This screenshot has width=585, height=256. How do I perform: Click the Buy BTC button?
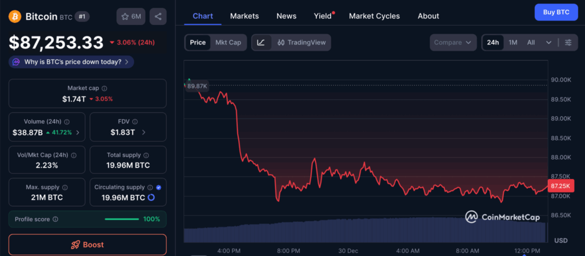click(556, 12)
